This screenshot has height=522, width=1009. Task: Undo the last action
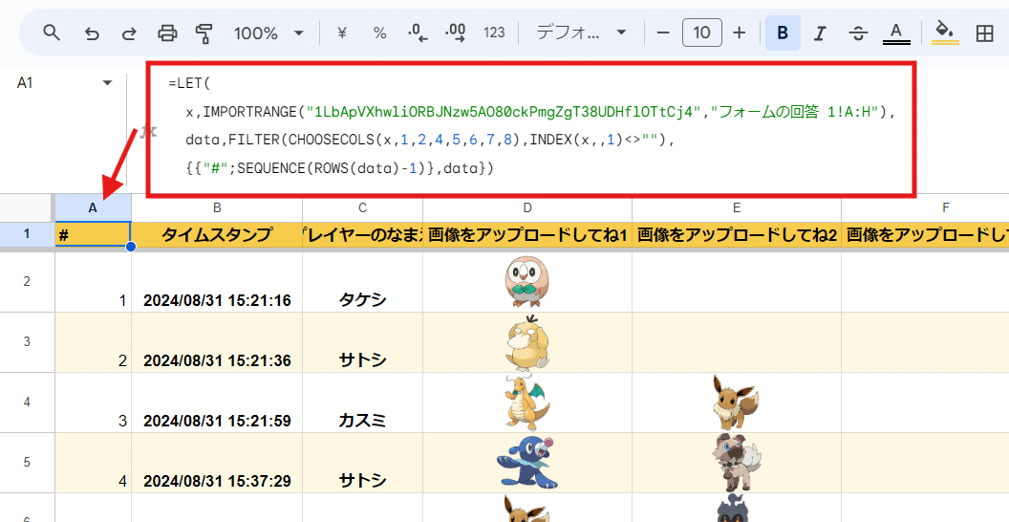[92, 33]
